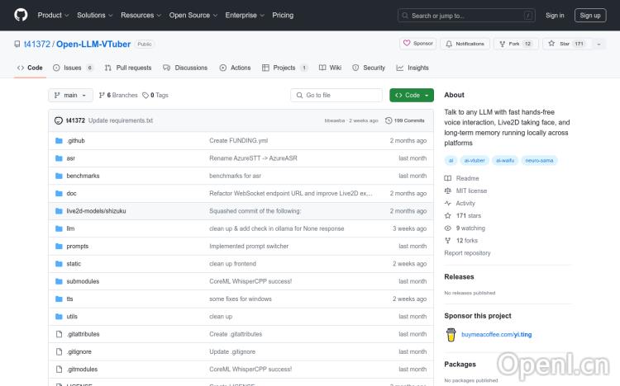This screenshot has width=620, height=386.
Task: Click the GitHub logo icon
Action: 21,15
